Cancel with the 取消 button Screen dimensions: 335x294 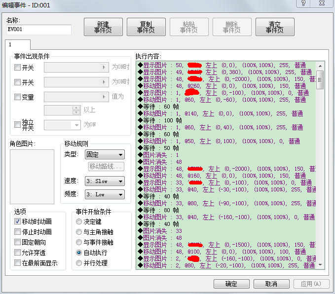(x=271, y=284)
